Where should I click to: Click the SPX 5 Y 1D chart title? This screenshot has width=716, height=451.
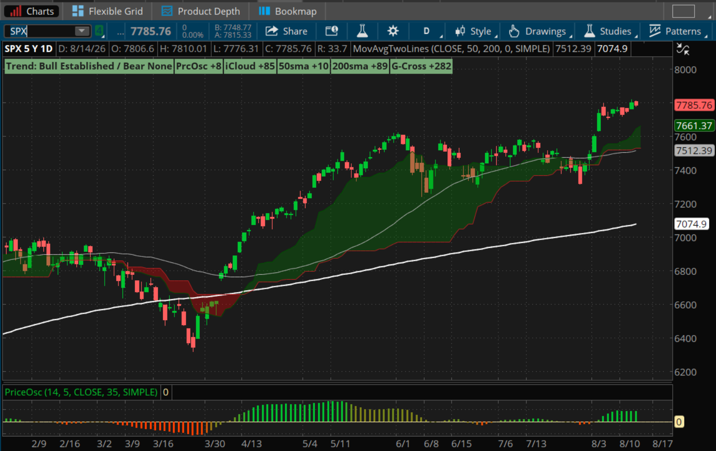[x=28, y=49]
